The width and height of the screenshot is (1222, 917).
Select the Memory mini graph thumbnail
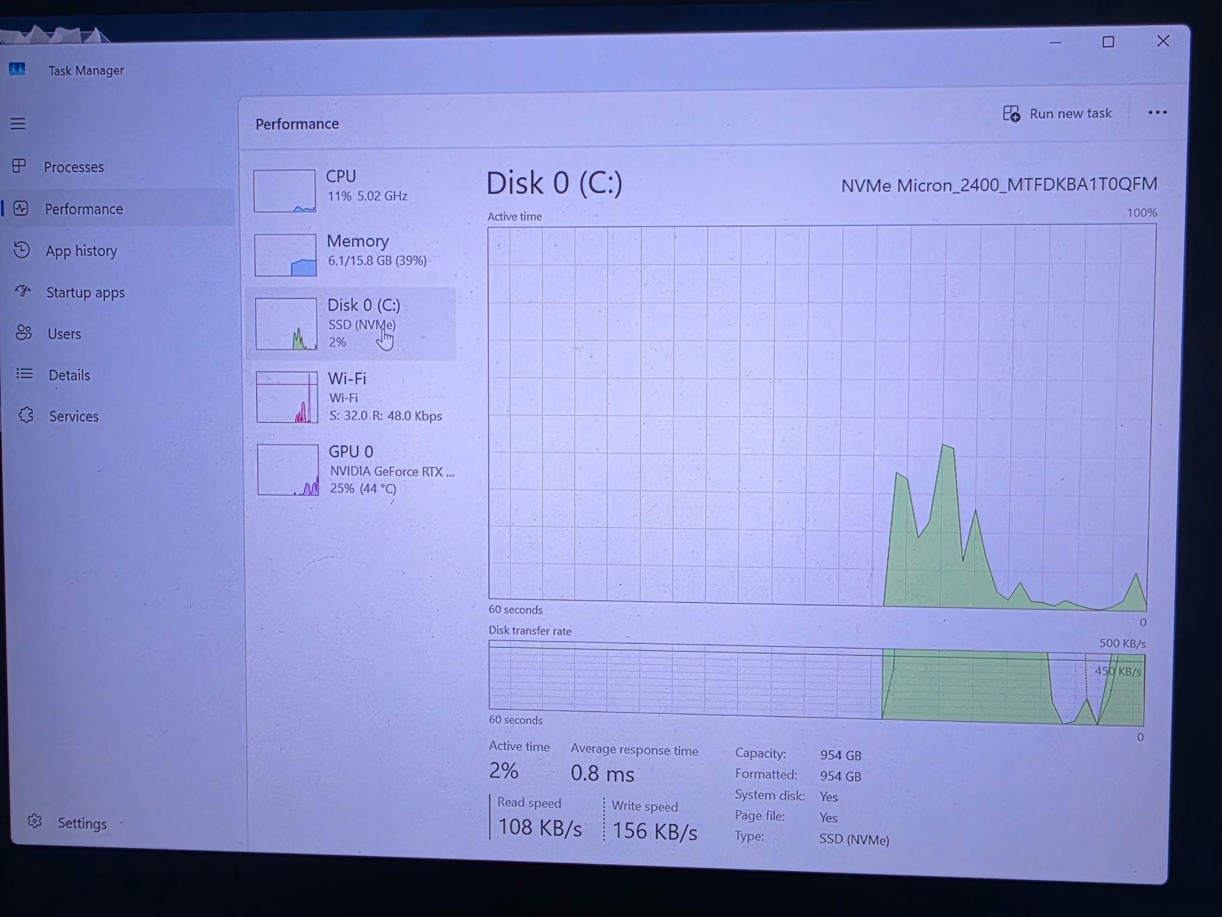(x=285, y=255)
